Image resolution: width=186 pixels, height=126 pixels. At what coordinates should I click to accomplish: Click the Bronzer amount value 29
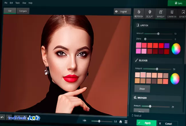click(173, 107)
